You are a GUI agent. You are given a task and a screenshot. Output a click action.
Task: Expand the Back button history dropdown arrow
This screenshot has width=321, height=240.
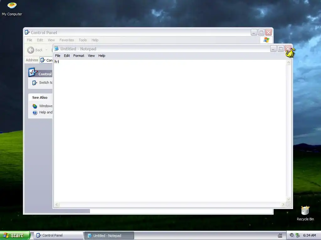point(46,50)
